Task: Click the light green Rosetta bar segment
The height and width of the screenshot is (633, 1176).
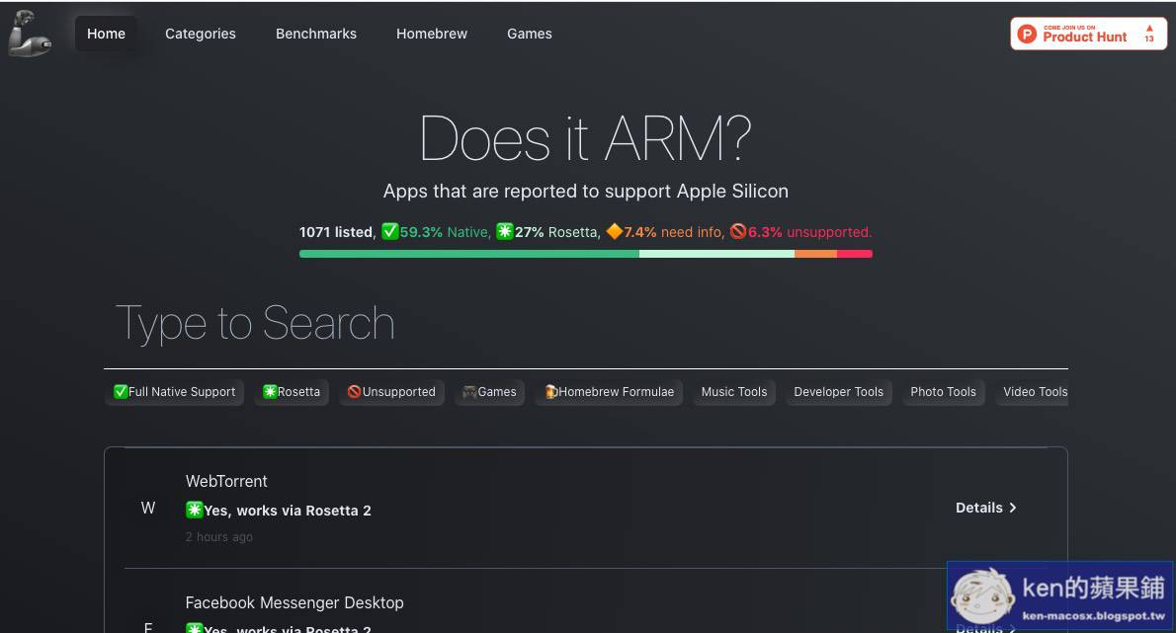Action: pyautogui.click(x=717, y=254)
